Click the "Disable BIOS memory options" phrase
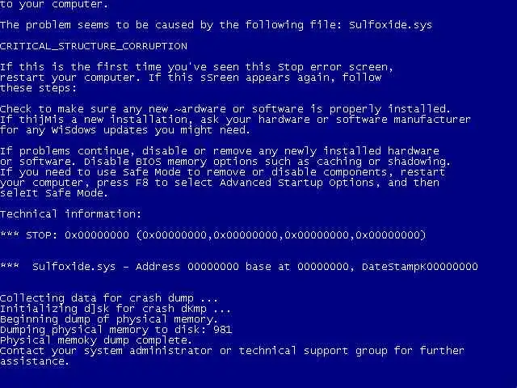The height and width of the screenshot is (388, 517). [x=170, y=162]
